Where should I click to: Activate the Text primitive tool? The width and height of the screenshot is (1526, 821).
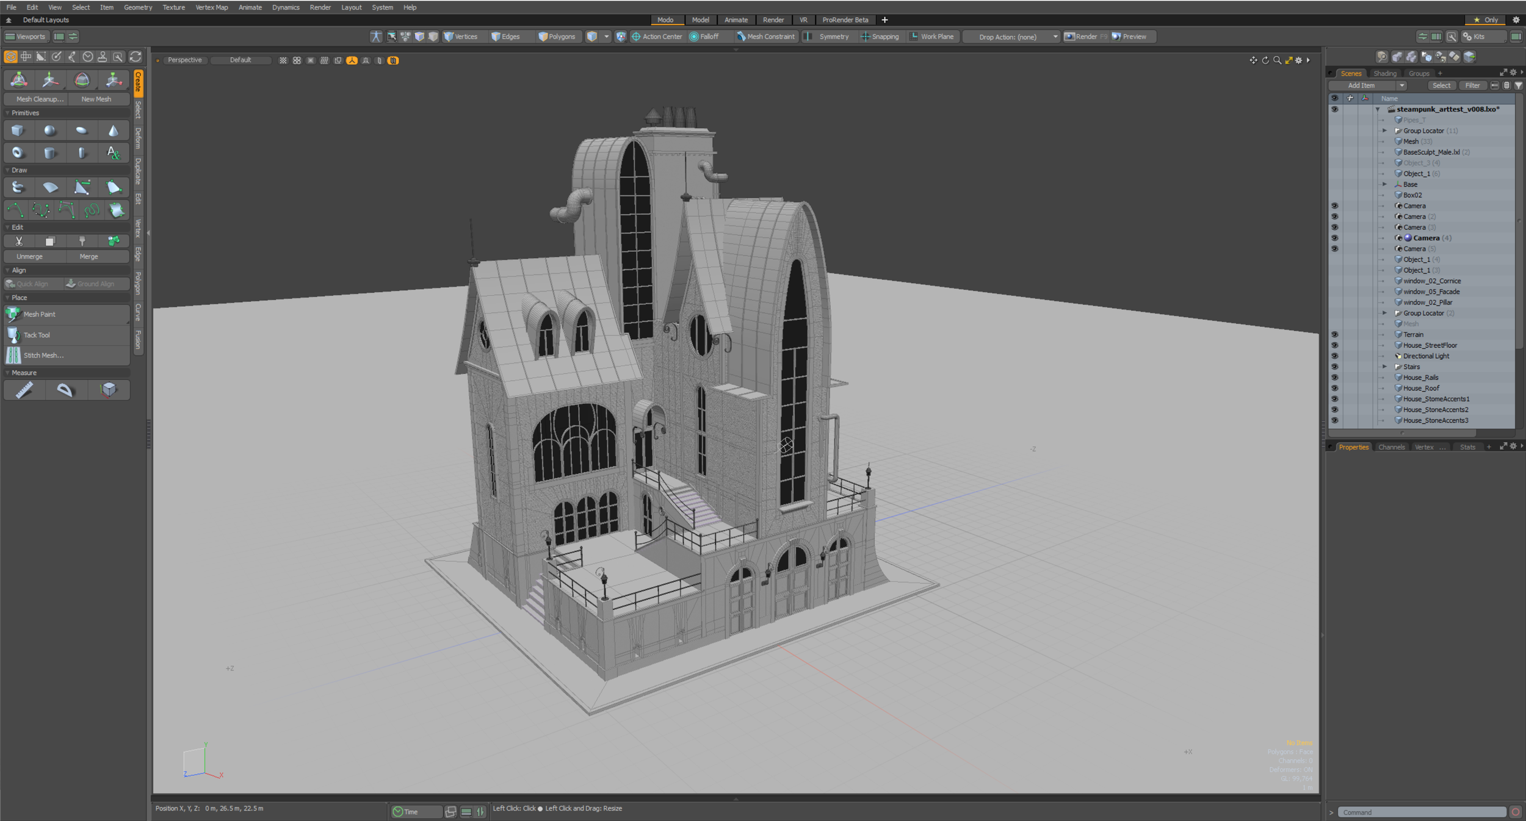click(114, 152)
